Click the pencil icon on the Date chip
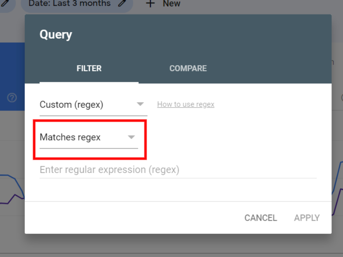Screen dimensions: 343x257 (x=122, y=3)
